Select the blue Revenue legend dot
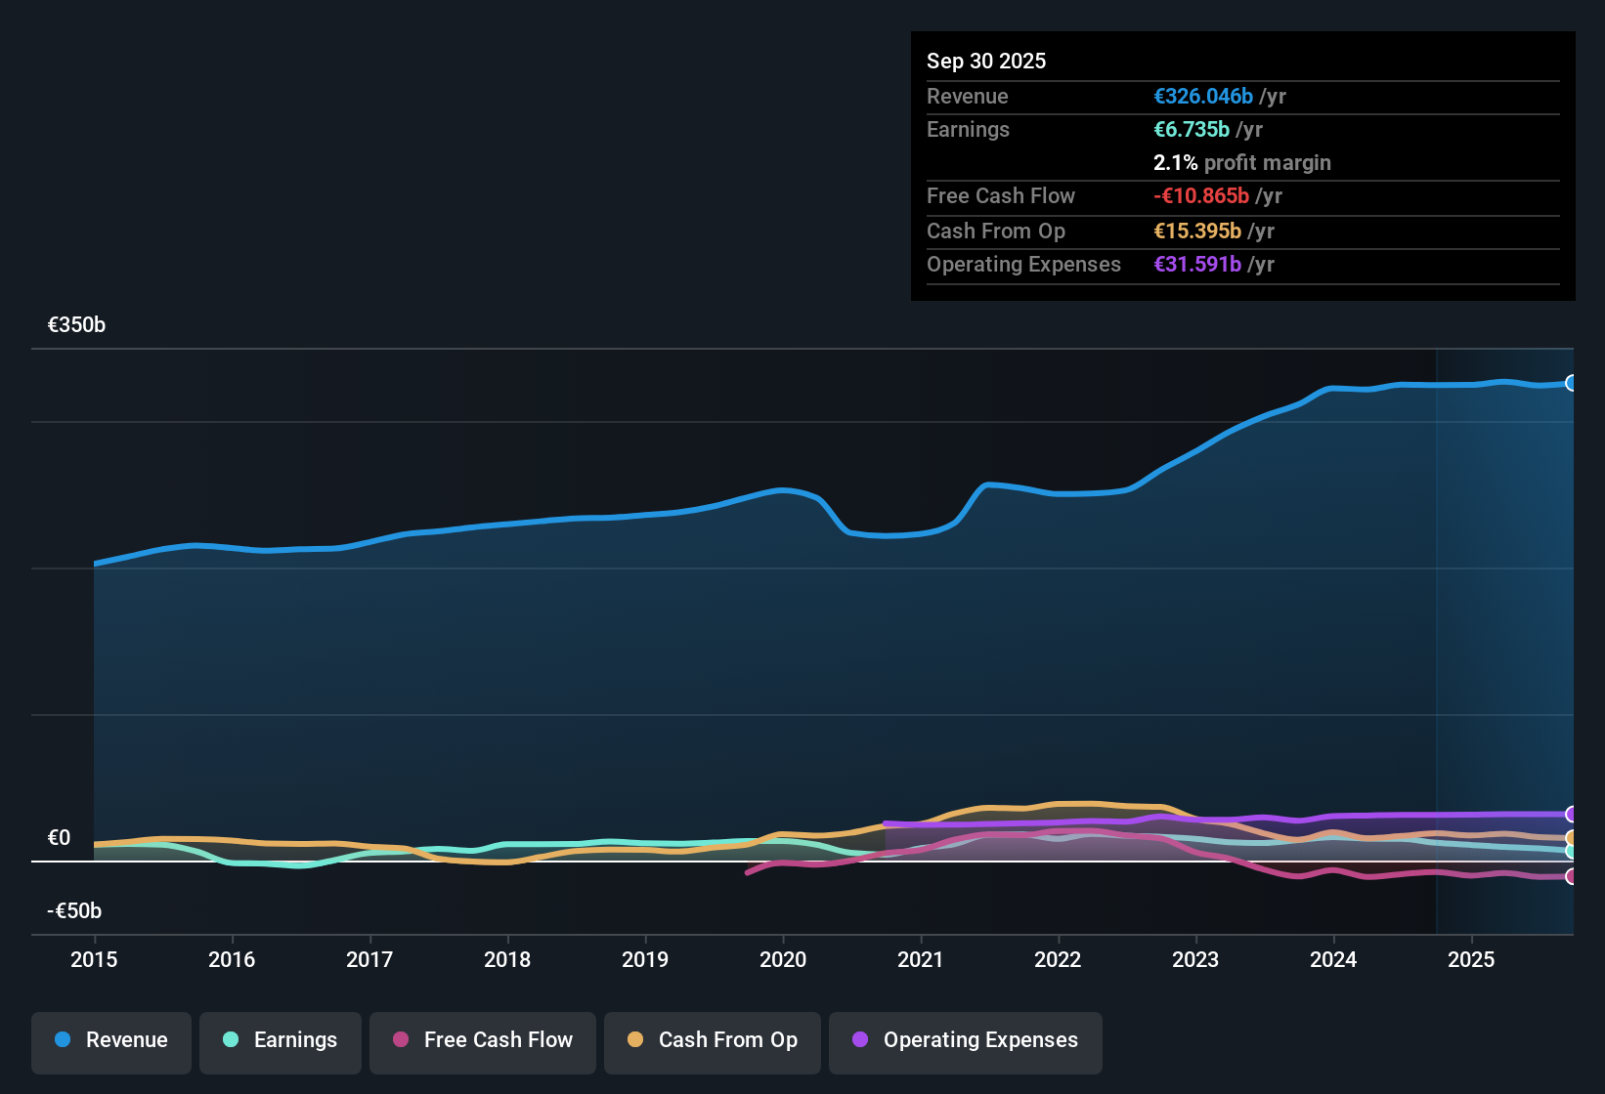 (63, 1040)
